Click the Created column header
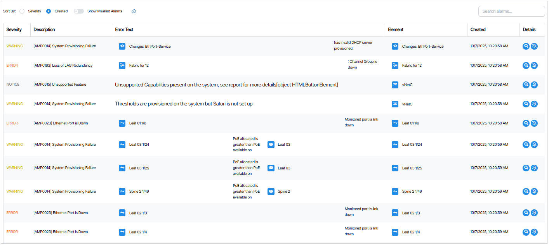Screen dimensions: 549x245 pyautogui.click(x=478, y=29)
